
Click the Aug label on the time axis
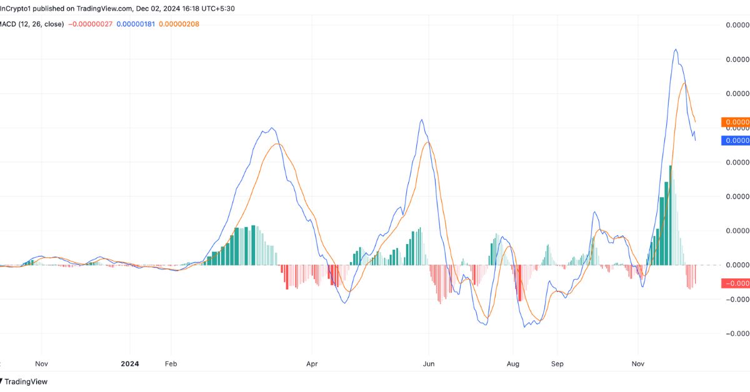pyautogui.click(x=513, y=363)
